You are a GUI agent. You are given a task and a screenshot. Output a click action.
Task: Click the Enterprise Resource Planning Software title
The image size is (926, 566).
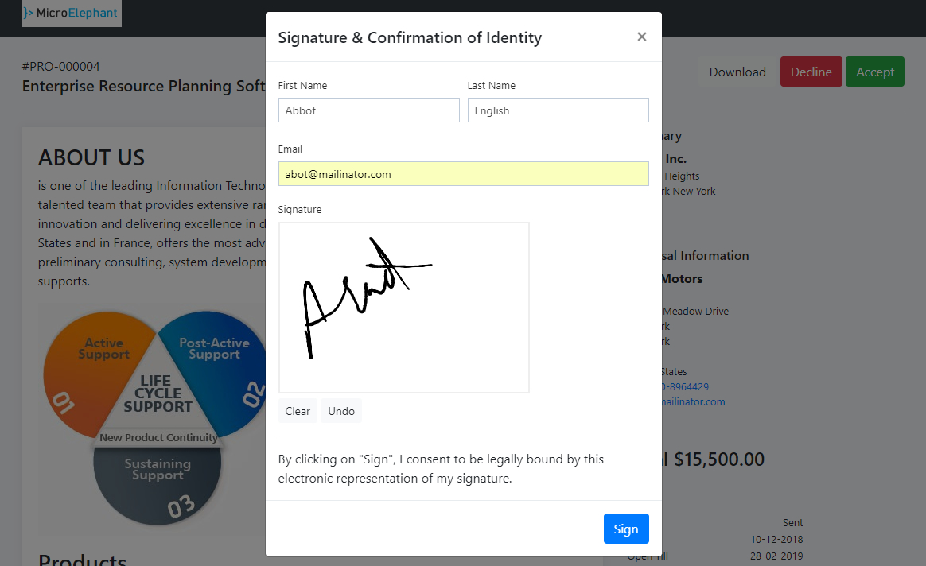point(143,86)
